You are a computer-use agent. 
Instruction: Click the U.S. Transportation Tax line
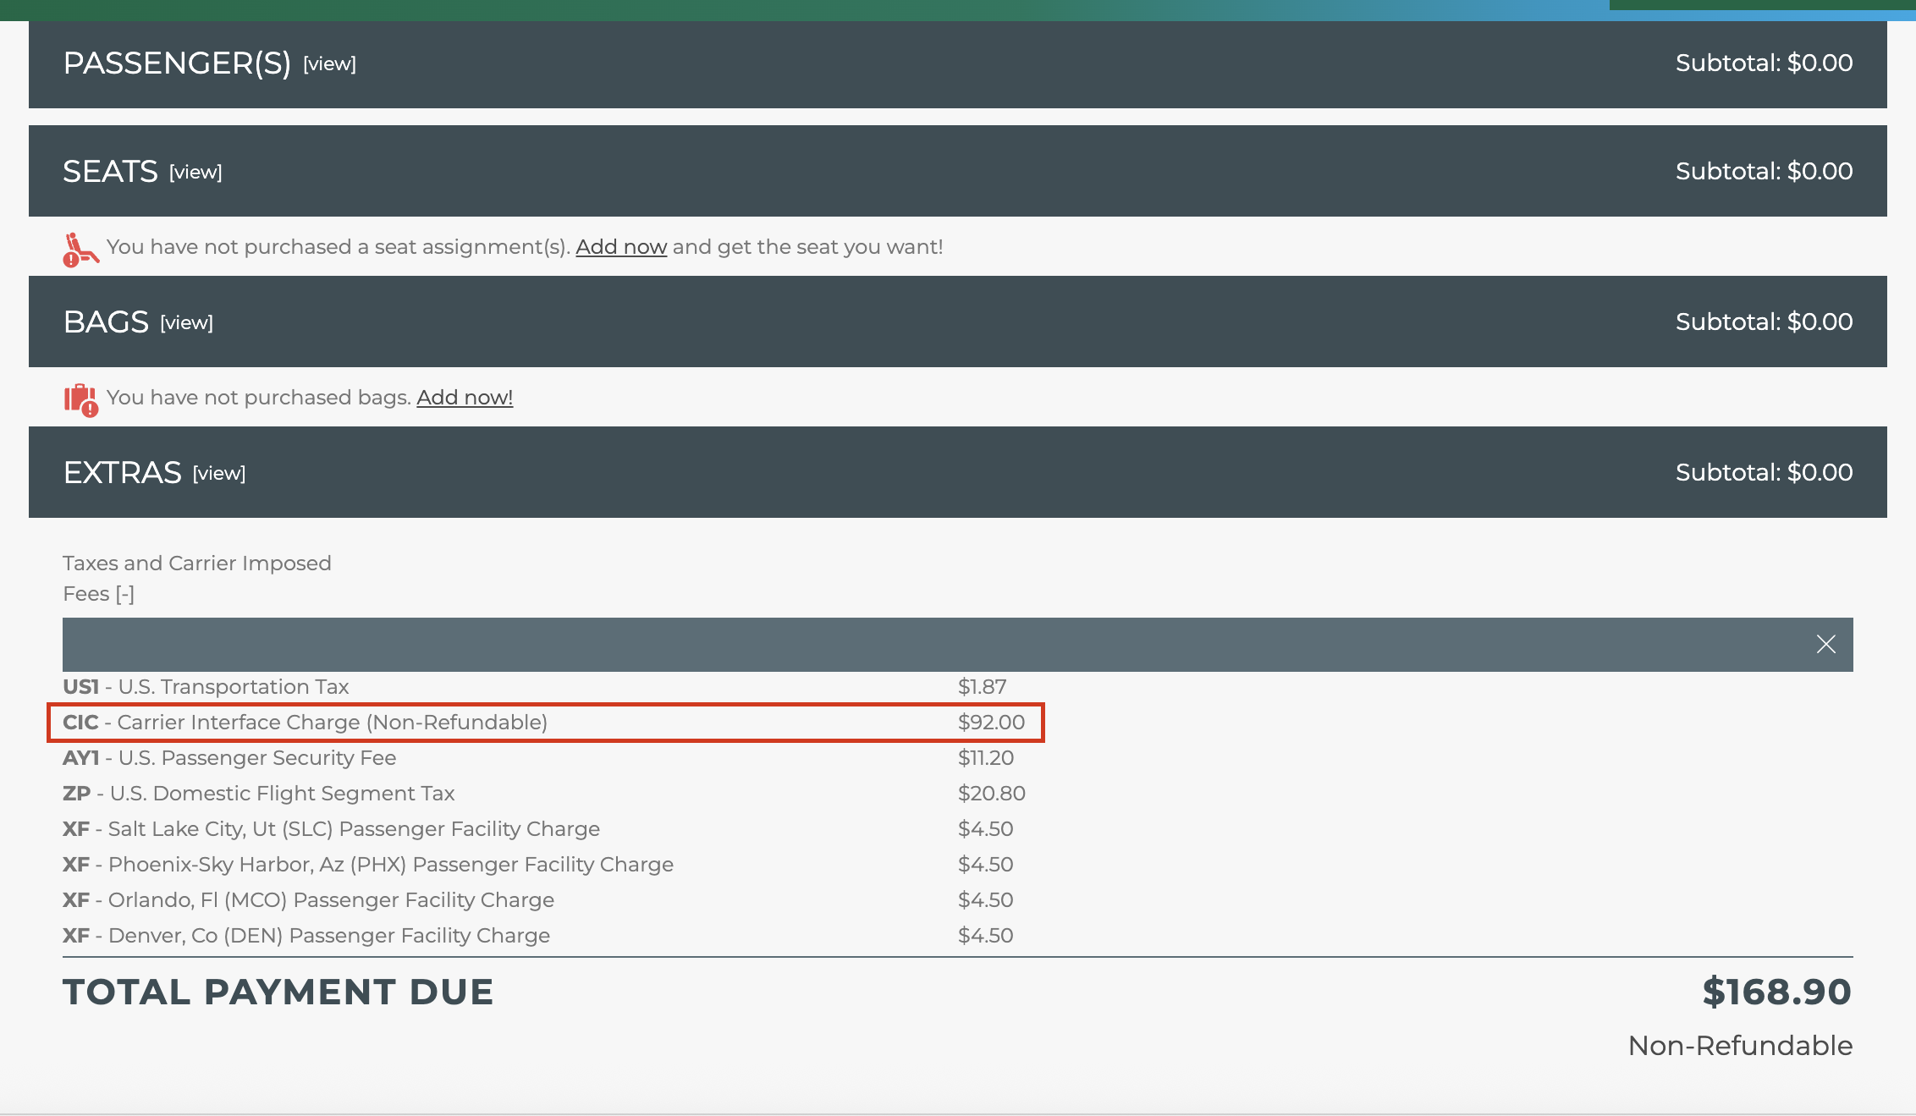[206, 687]
